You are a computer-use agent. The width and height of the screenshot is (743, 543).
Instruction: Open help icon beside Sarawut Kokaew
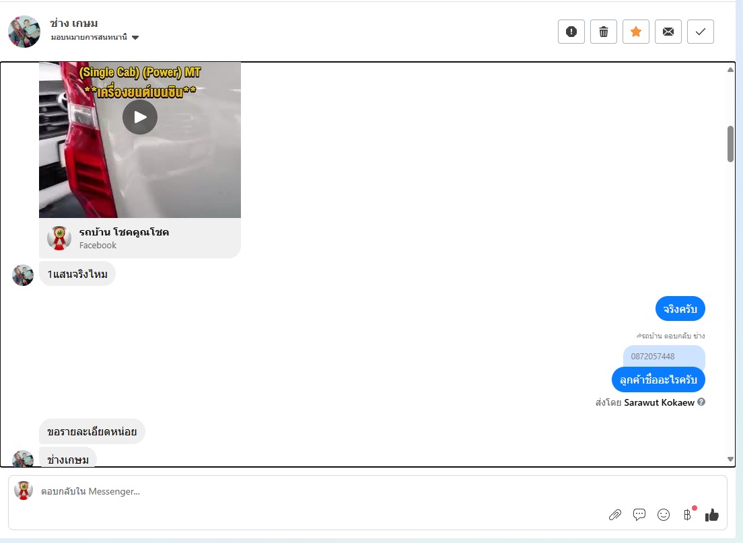pos(701,402)
